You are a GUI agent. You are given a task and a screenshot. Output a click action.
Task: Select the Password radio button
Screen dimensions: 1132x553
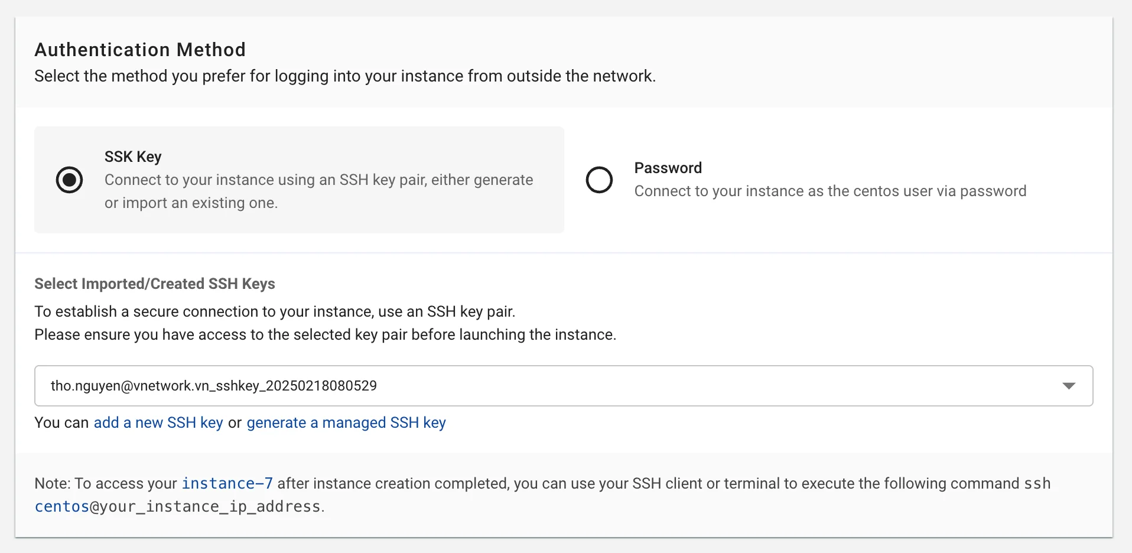pyautogui.click(x=599, y=180)
